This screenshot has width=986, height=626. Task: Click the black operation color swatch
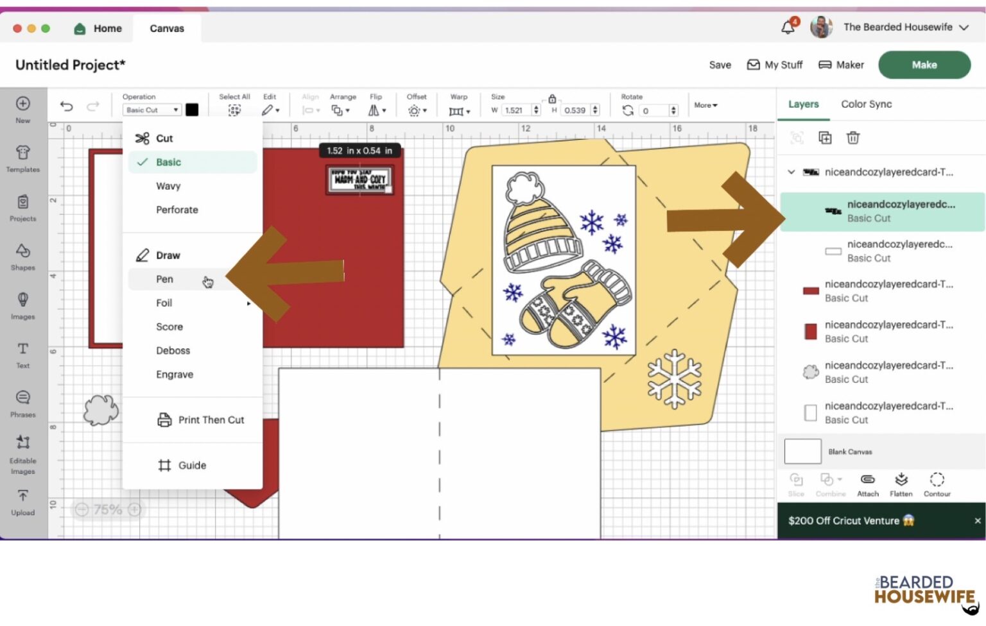click(192, 110)
